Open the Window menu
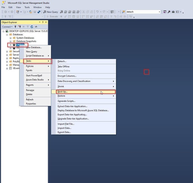This screenshot has width=193, height=183. point(37,7)
